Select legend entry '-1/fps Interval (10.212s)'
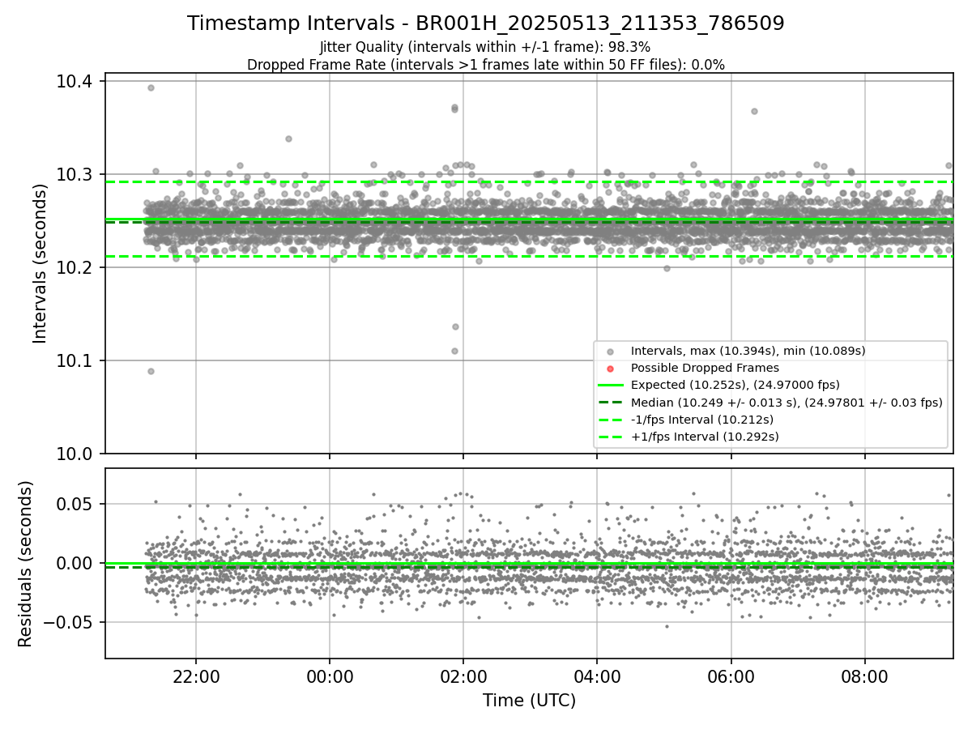 pos(702,420)
